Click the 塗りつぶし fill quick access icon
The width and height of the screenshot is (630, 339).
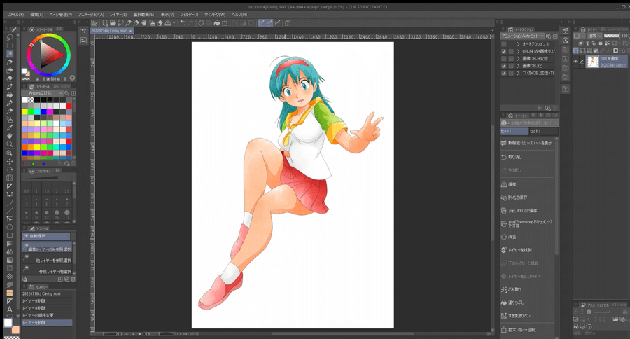504,303
